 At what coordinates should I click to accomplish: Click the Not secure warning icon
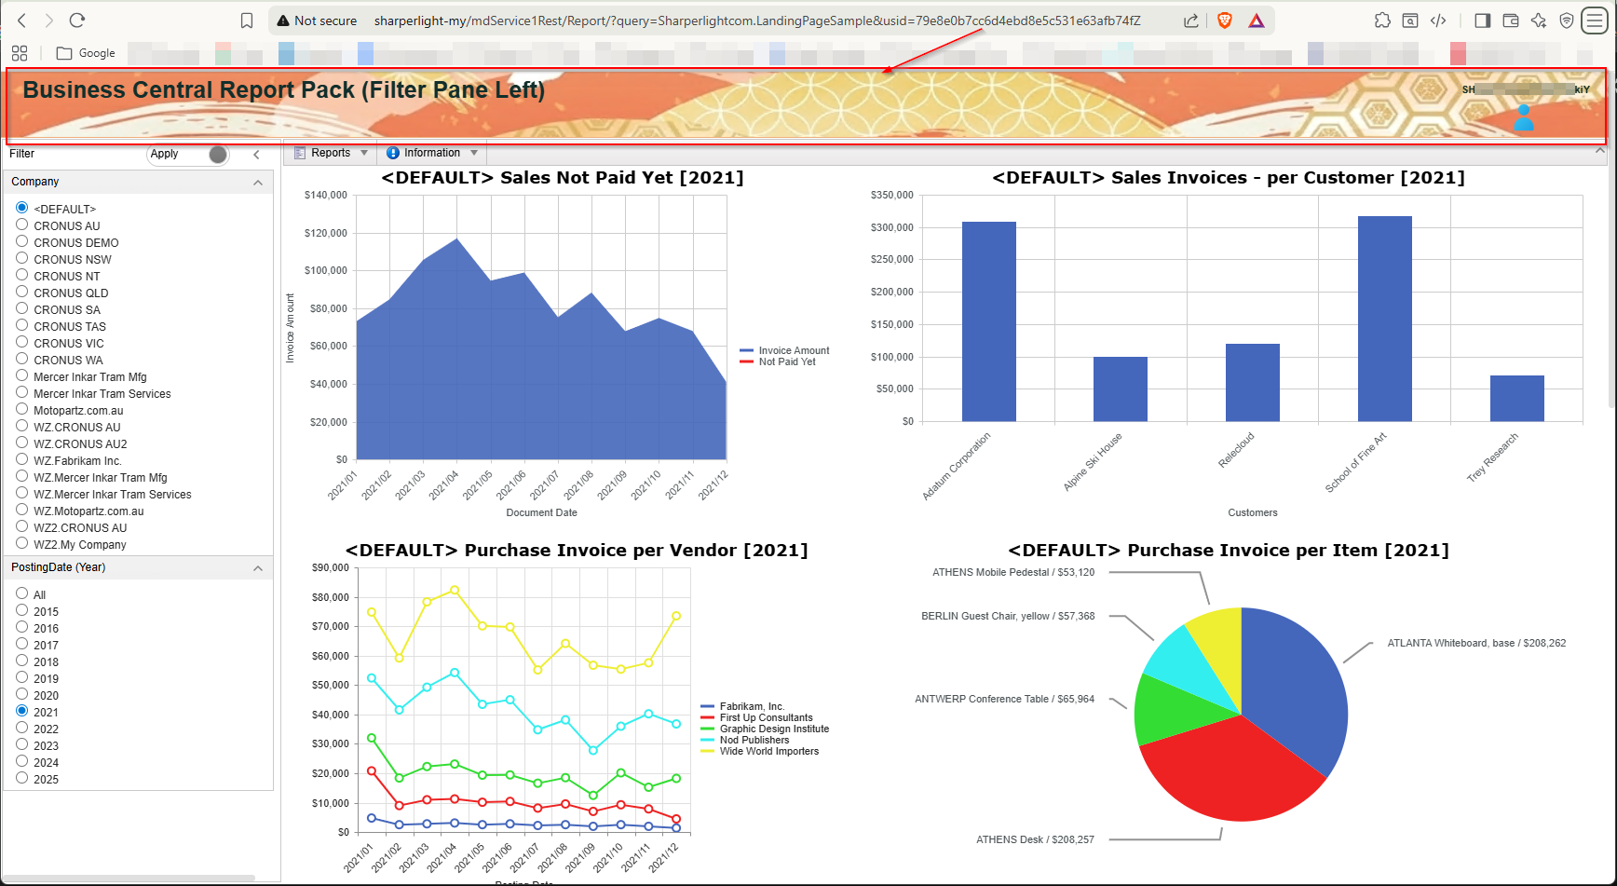283,20
